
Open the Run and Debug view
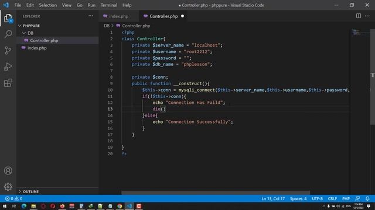coord(8,66)
